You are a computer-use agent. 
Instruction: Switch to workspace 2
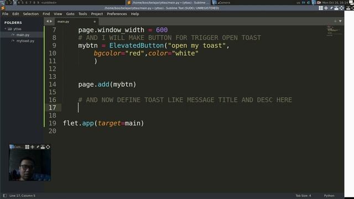click(11, 2)
